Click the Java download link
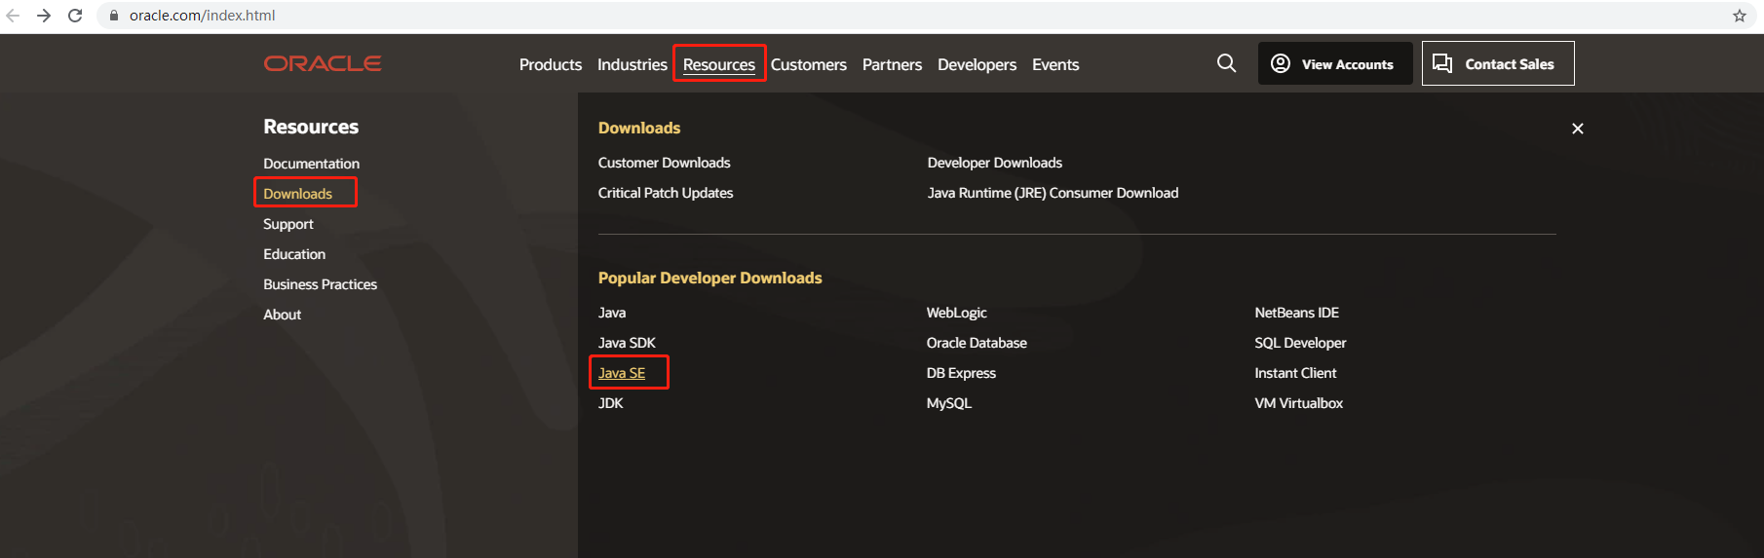 [x=612, y=313]
